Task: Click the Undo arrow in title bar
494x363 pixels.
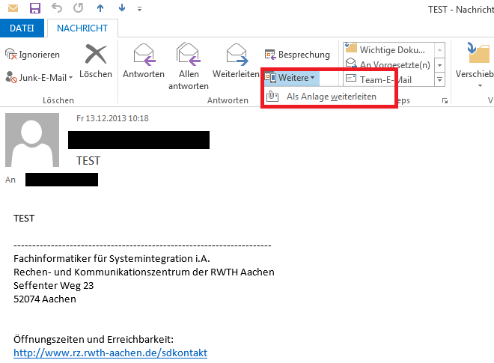Action: pos(58,9)
